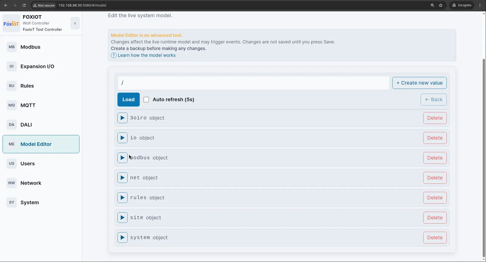Screen dimensions: 486x262
Task: Open the MQTT section
Action: tap(41, 105)
